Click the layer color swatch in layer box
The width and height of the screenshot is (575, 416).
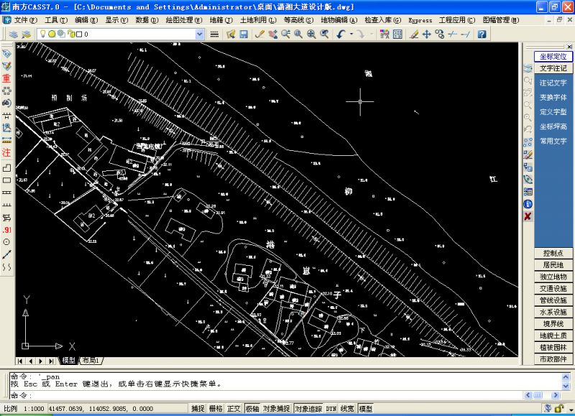[79, 34]
